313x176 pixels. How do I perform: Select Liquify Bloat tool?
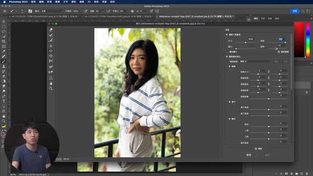51,56
